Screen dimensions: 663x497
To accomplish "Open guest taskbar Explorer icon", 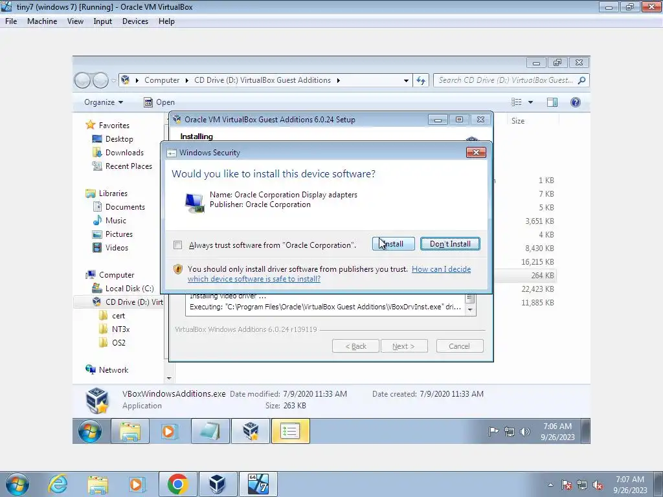I will point(130,431).
